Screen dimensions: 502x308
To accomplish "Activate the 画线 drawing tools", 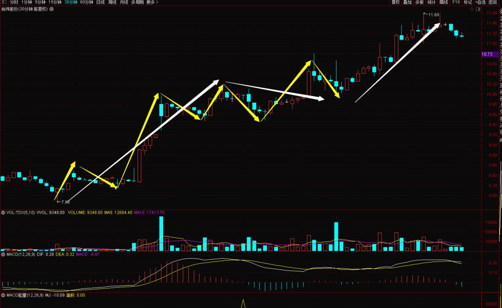I will click(x=444, y=2).
